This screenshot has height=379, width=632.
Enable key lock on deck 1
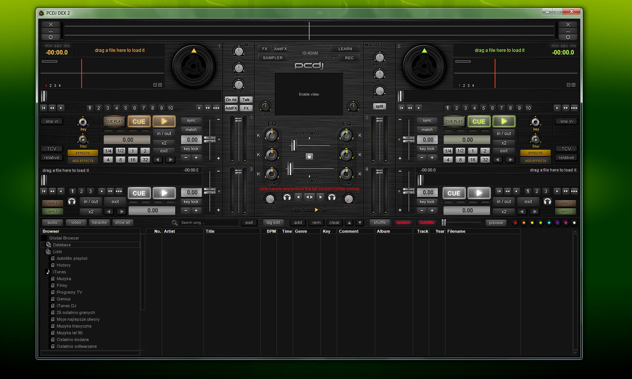191,149
